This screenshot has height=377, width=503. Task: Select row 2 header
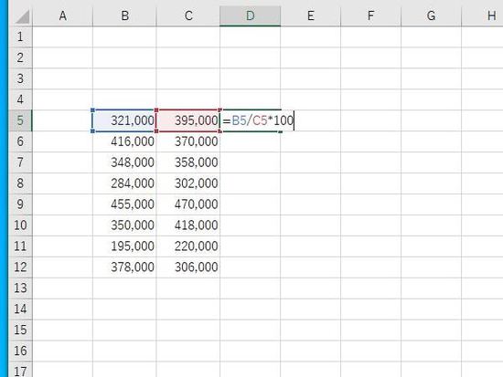click(20, 58)
